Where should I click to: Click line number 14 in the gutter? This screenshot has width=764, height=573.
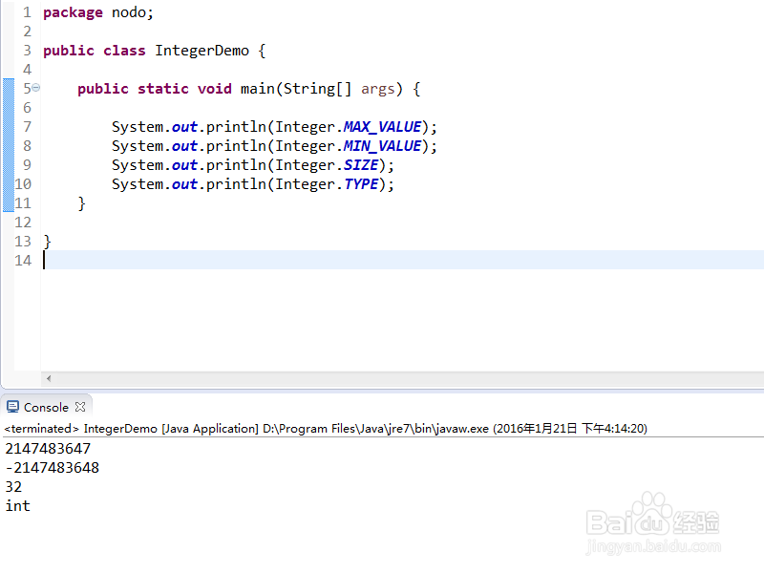tap(23, 261)
